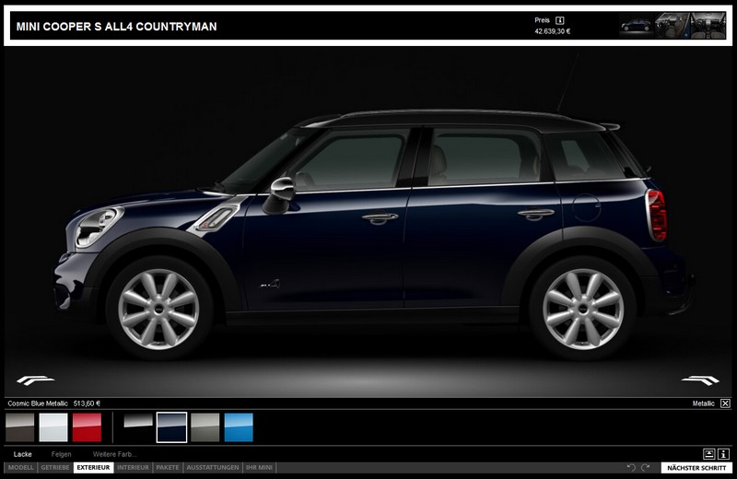Show the interior seats view thumbnail

673,25
